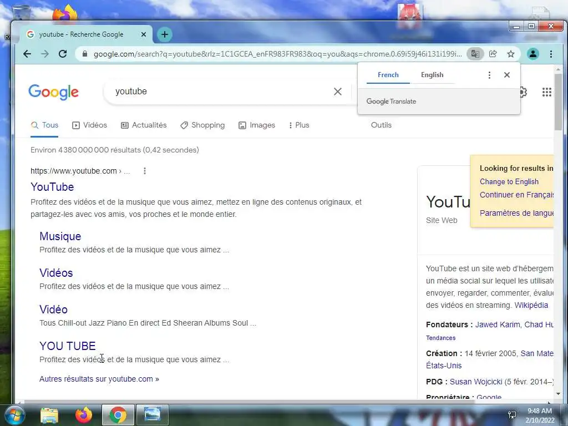Open the Outils search tools
The image size is (568, 426).
(x=381, y=125)
